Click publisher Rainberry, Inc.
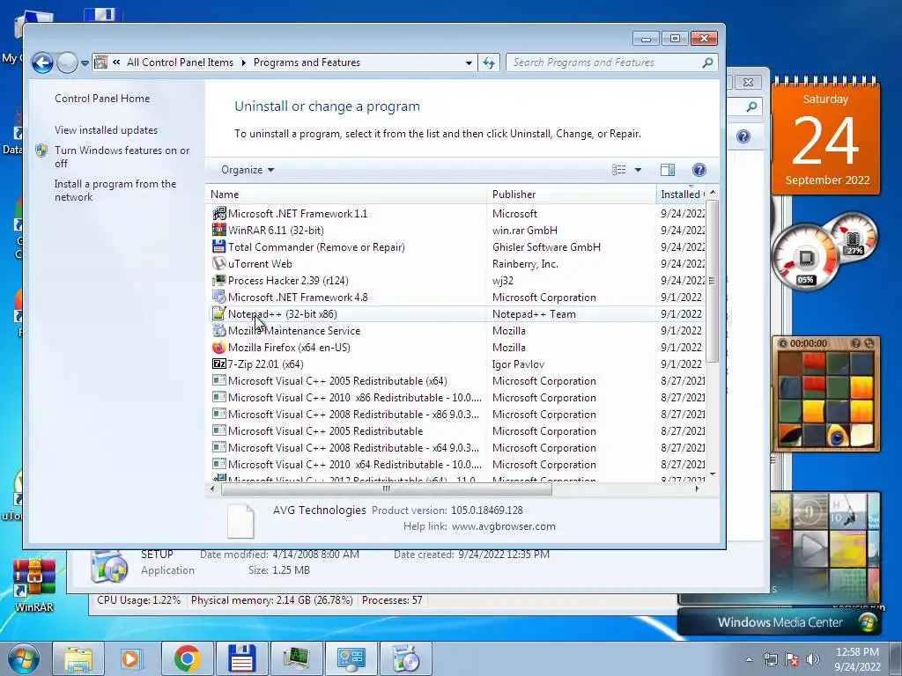This screenshot has height=676, width=902. click(x=525, y=263)
